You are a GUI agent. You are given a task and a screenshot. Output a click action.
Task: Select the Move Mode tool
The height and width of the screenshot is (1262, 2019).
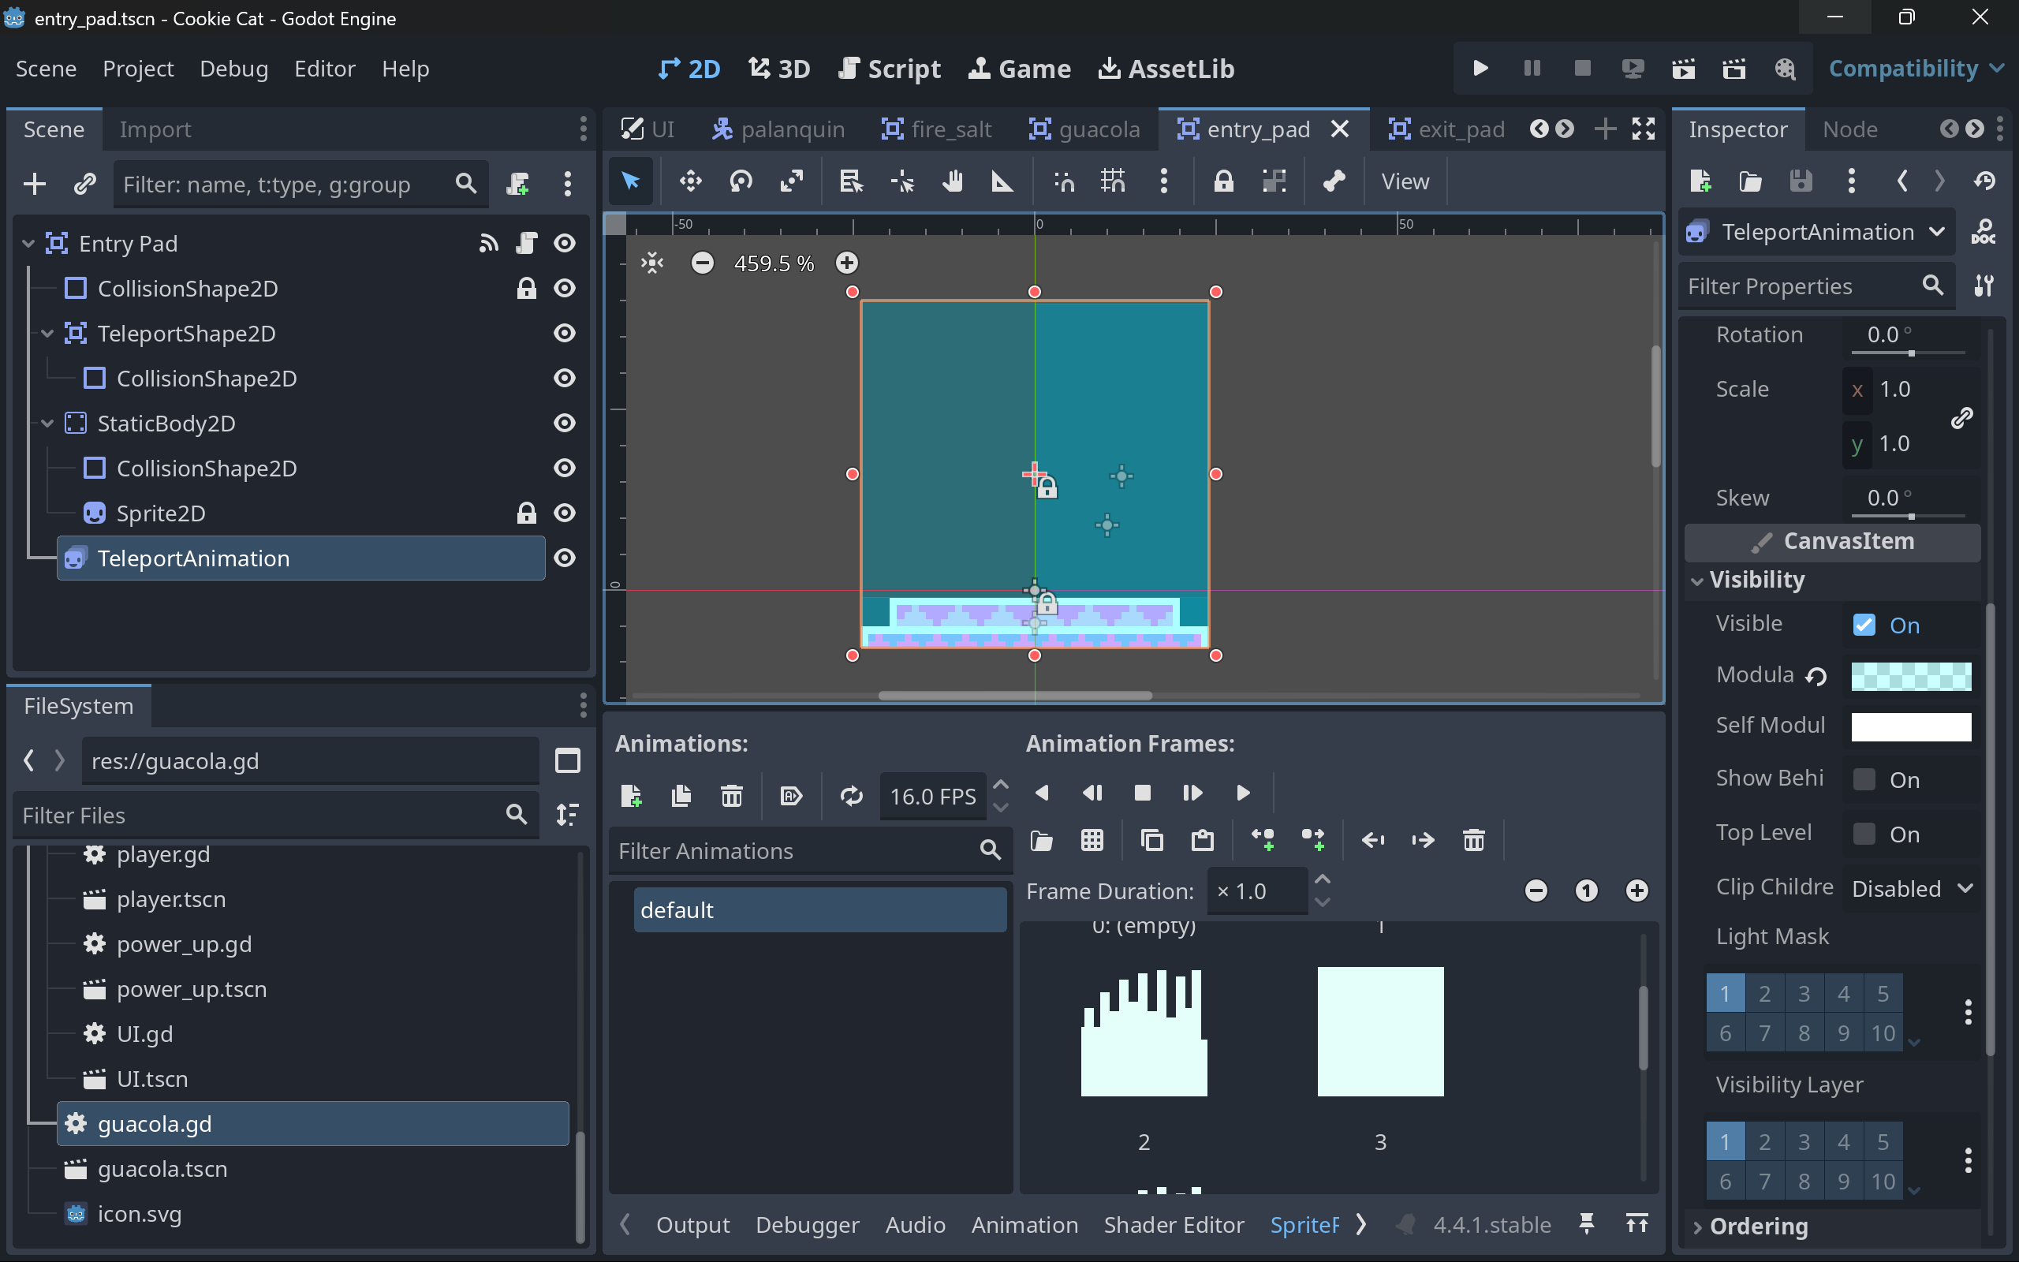click(690, 181)
